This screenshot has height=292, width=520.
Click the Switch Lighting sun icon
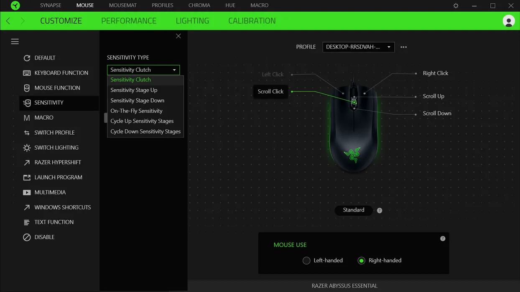pos(27,148)
